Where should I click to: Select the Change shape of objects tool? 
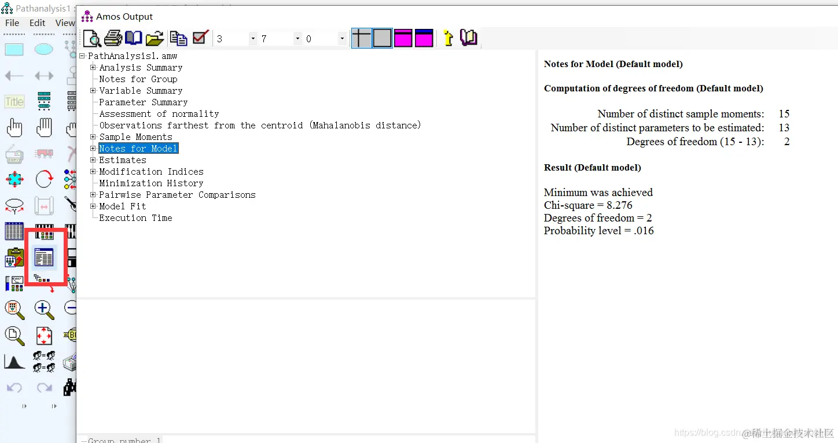pyautogui.click(x=14, y=179)
